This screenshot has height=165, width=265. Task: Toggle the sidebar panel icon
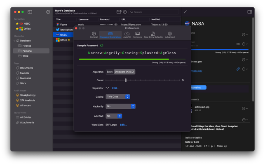(x=30, y=12)
